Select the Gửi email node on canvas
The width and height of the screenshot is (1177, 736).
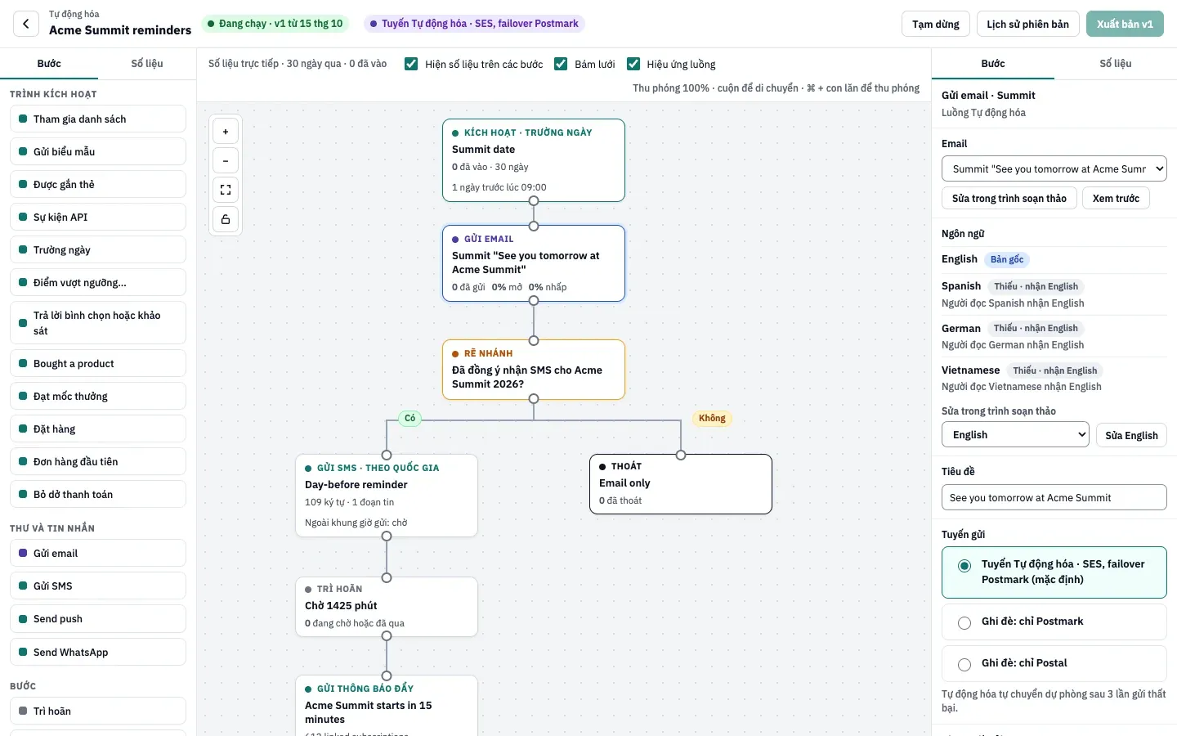pyautogui.click(x=534, y=263)
